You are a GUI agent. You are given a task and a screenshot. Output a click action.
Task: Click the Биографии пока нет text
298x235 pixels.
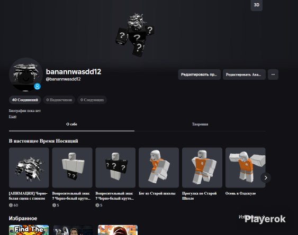pyautogui.click(x=25, y=111)
